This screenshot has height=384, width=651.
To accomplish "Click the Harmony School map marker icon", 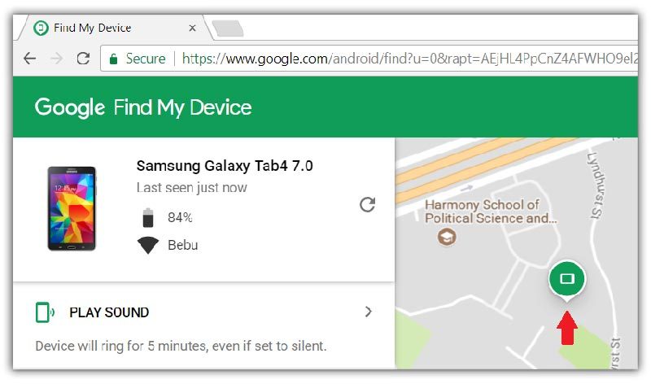I will coord(446,237).
